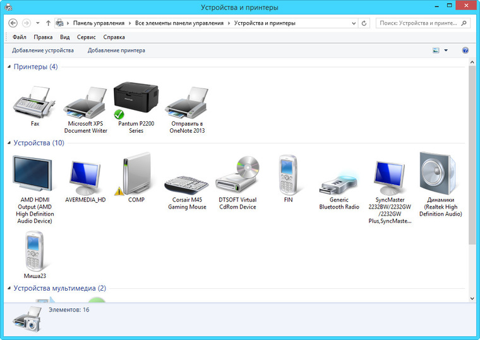Click the Принтеры (4) group heading
Screen dimensions: 480x340
(35, 66)
